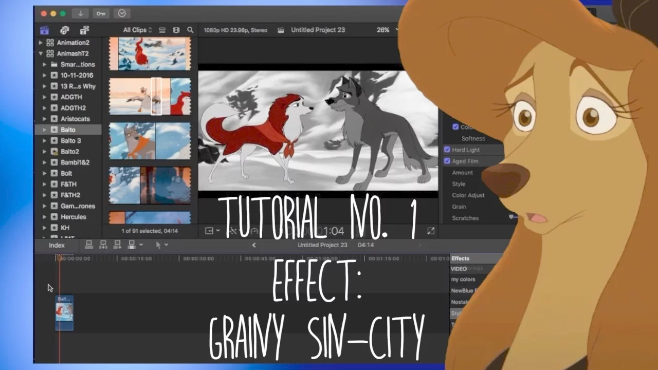Select the KH event
The height and width of the screenshot is (370, 658).
click(65, 228)
